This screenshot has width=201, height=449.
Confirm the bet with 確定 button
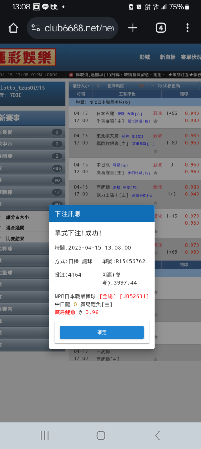click(102, 332)
